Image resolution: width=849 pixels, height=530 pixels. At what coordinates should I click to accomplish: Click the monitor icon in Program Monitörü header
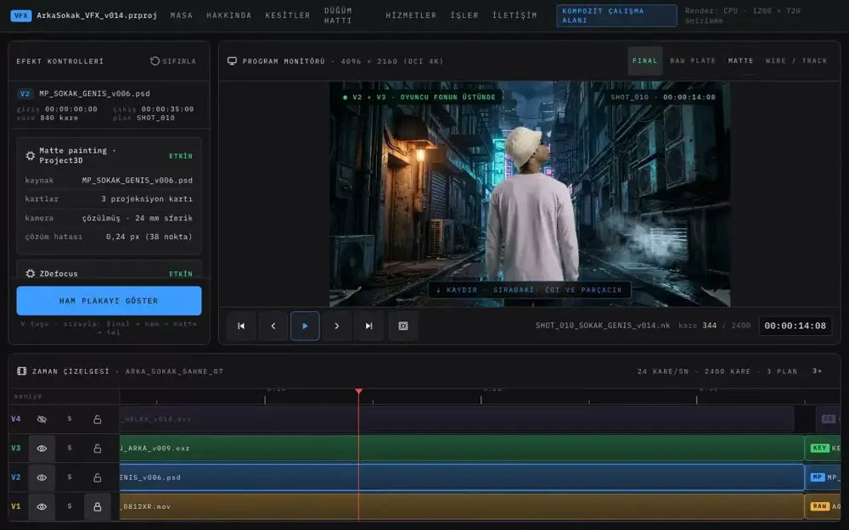tap(233, 61)
